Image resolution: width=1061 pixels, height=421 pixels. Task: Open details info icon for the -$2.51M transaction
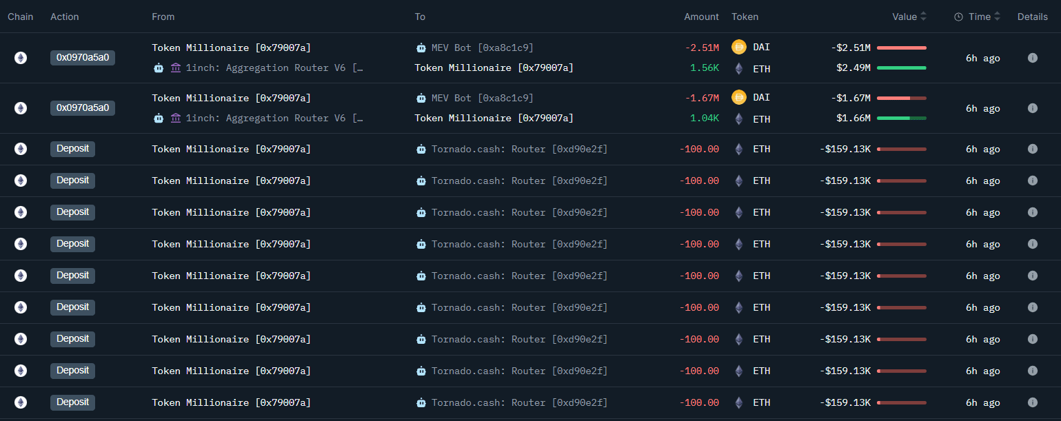pos(1032,58)
